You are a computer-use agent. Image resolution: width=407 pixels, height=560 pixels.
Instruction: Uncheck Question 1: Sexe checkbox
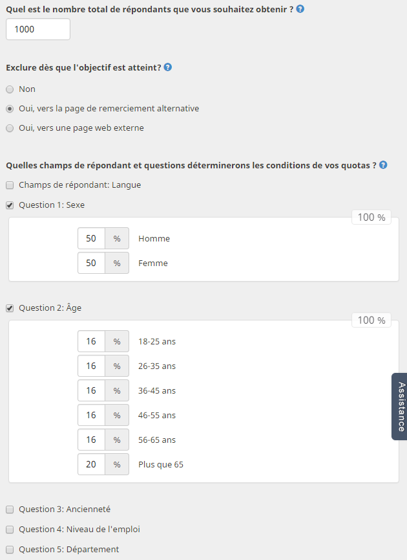[10, 205]
